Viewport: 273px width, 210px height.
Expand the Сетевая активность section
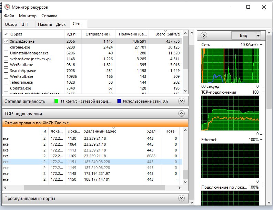[x=181, y=101]
